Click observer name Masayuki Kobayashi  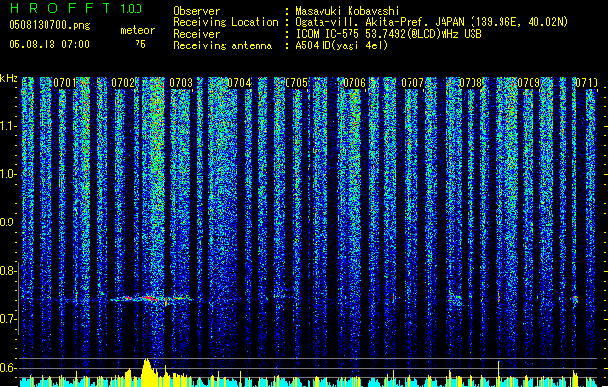coord(348,11)
